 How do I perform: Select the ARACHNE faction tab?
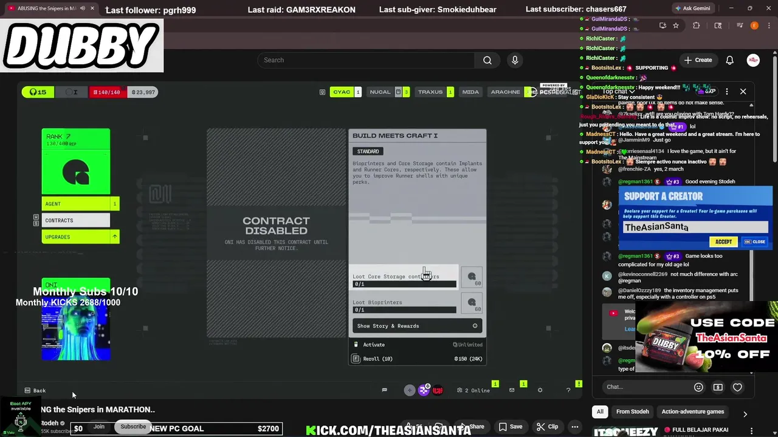point(505,92)
